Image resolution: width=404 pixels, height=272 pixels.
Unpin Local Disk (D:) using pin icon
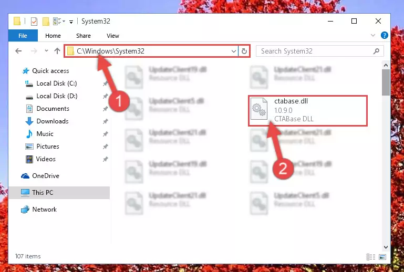point(105,96)
